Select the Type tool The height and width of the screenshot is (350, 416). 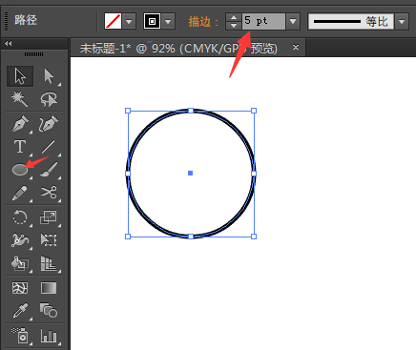[20, 147]
